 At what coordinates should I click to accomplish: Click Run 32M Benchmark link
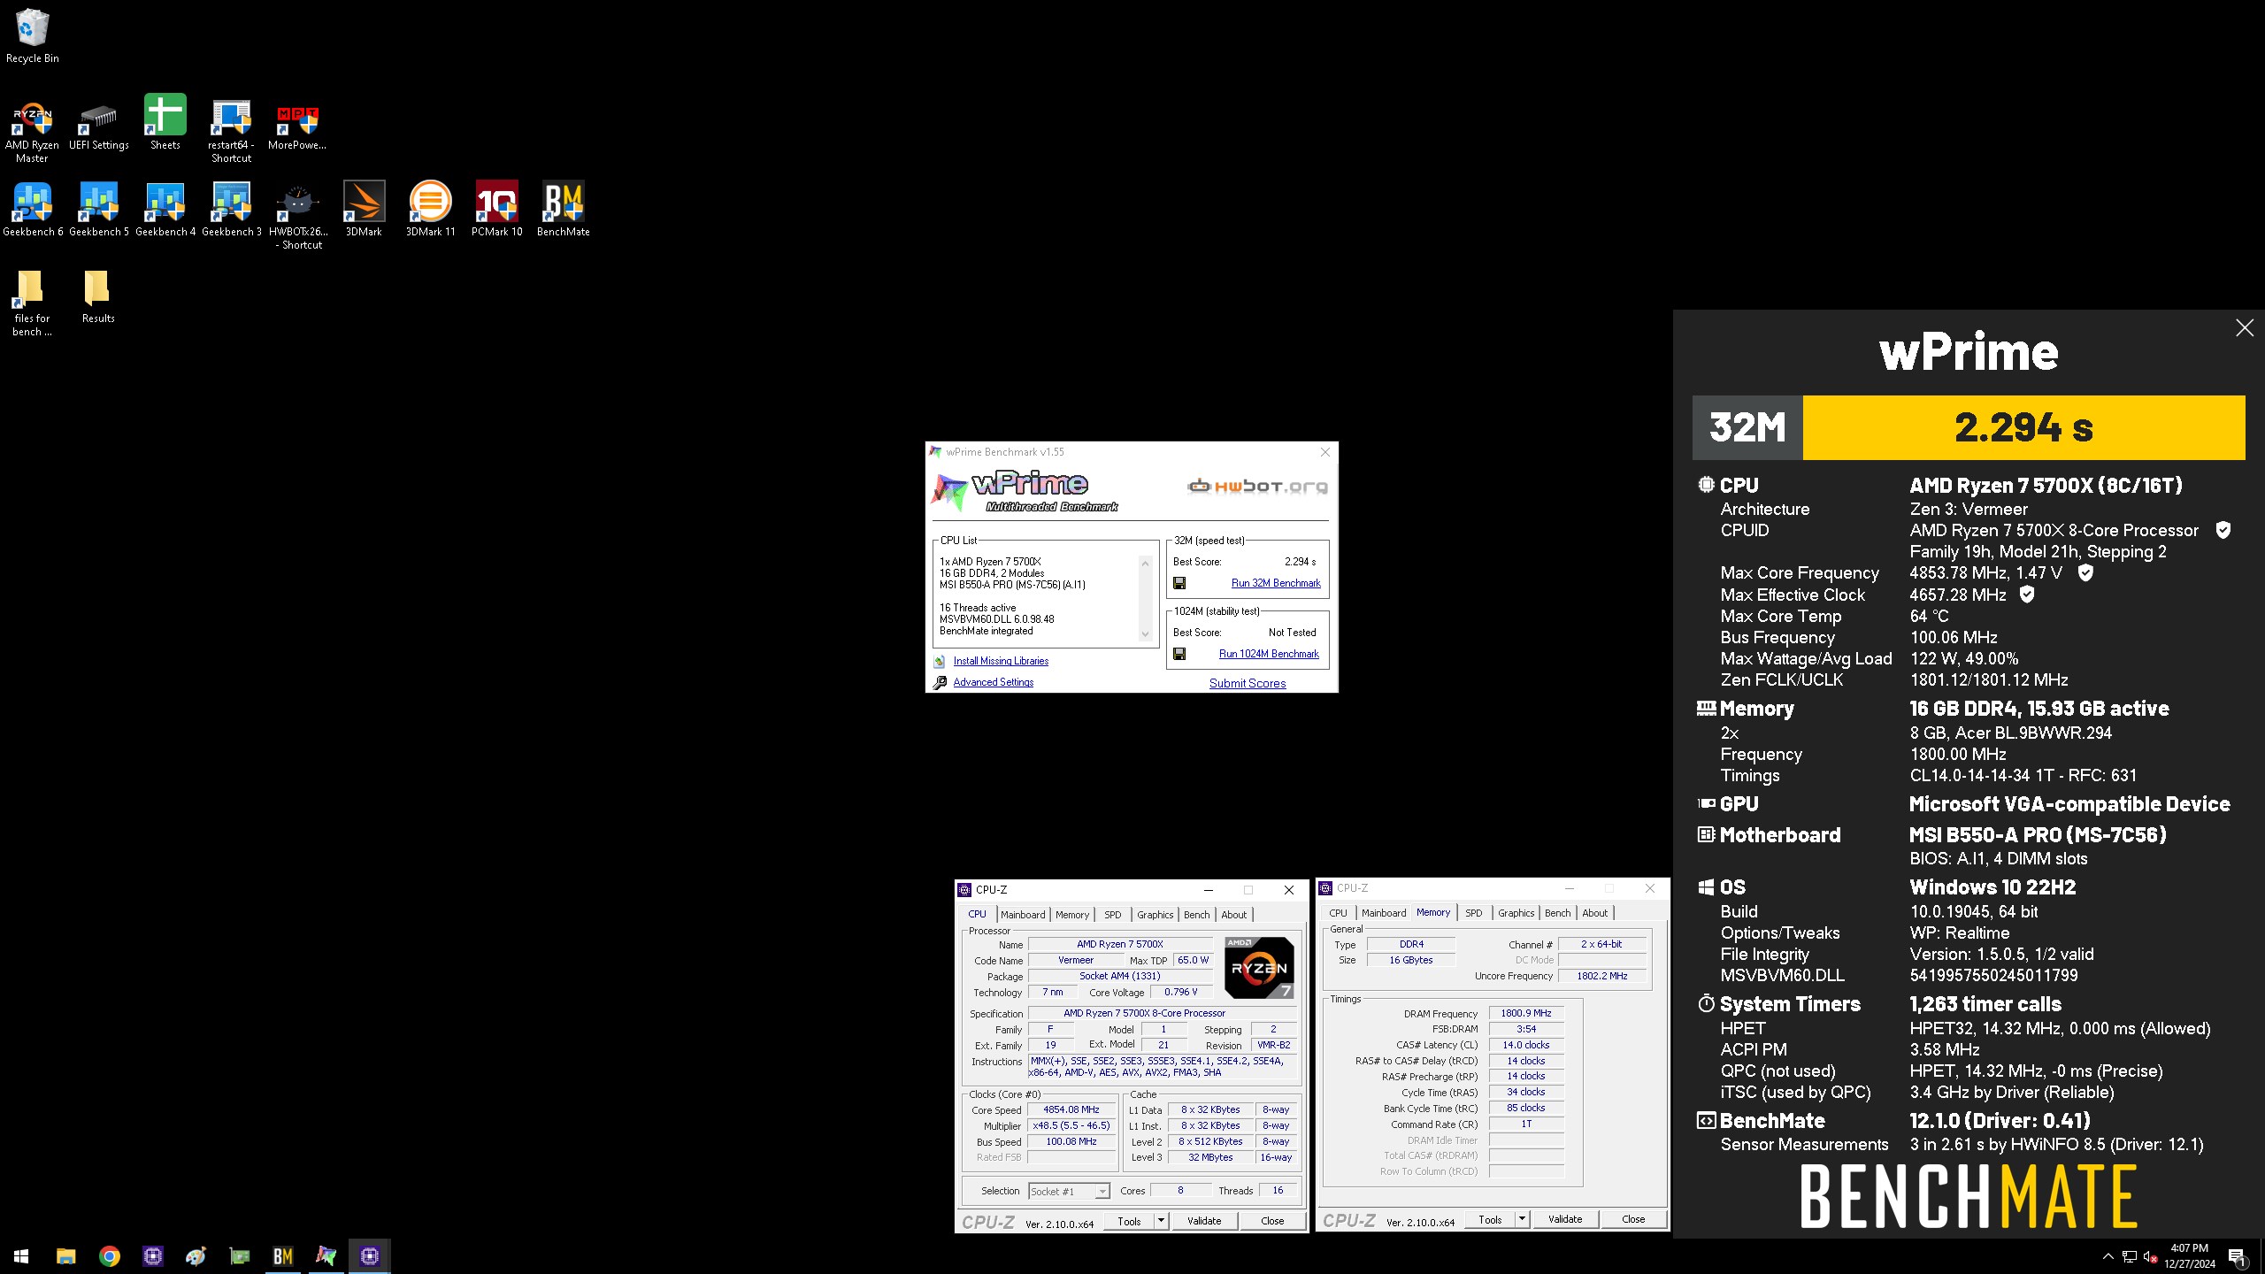pos(1276,583)
